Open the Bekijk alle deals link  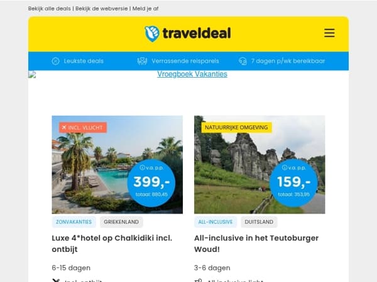49,9
